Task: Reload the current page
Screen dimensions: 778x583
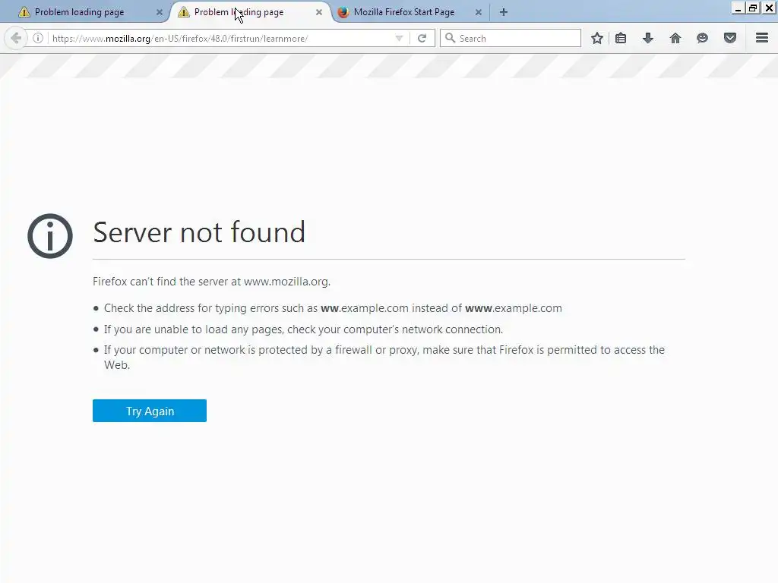Action: (422, 38)
